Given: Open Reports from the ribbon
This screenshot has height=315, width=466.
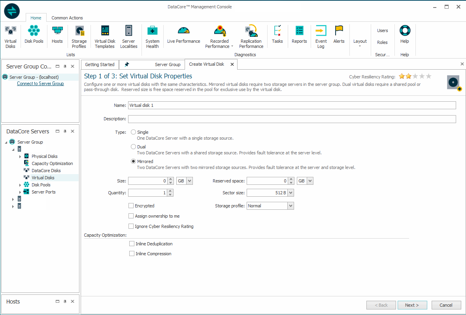Looking at the screenshot, I should pyautogui.click(x=299, y=34).
